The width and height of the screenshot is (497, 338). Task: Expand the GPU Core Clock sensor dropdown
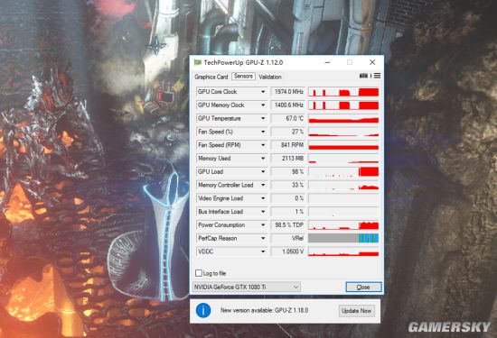[x=263, y=92]
